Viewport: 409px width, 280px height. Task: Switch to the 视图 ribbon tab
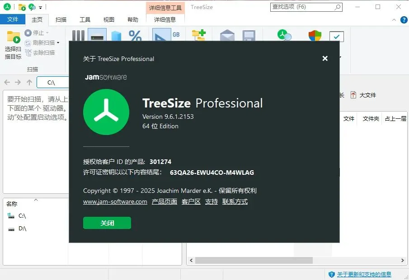(109, 19)
